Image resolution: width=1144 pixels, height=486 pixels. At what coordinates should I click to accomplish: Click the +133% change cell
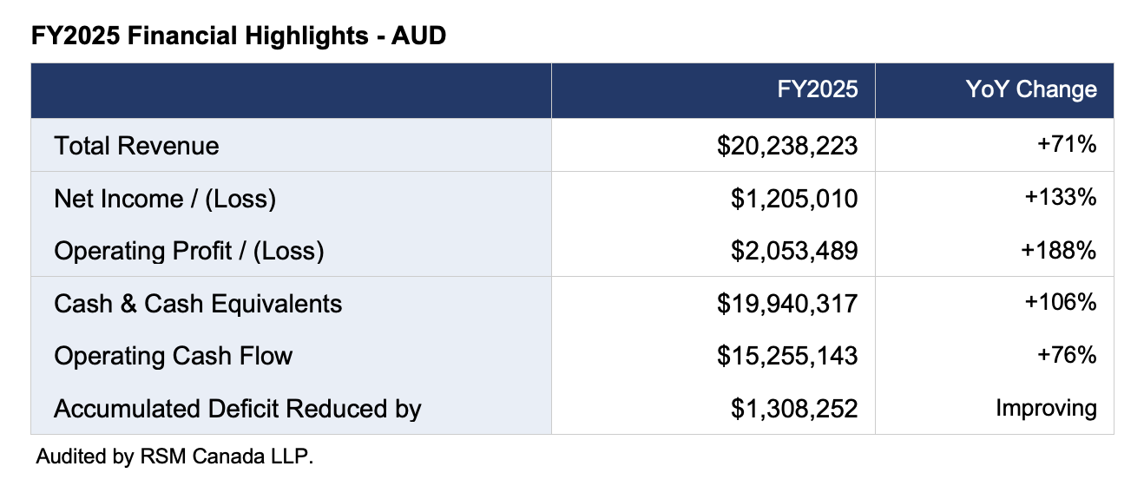pyautogui.click(x=1061, y=197)
